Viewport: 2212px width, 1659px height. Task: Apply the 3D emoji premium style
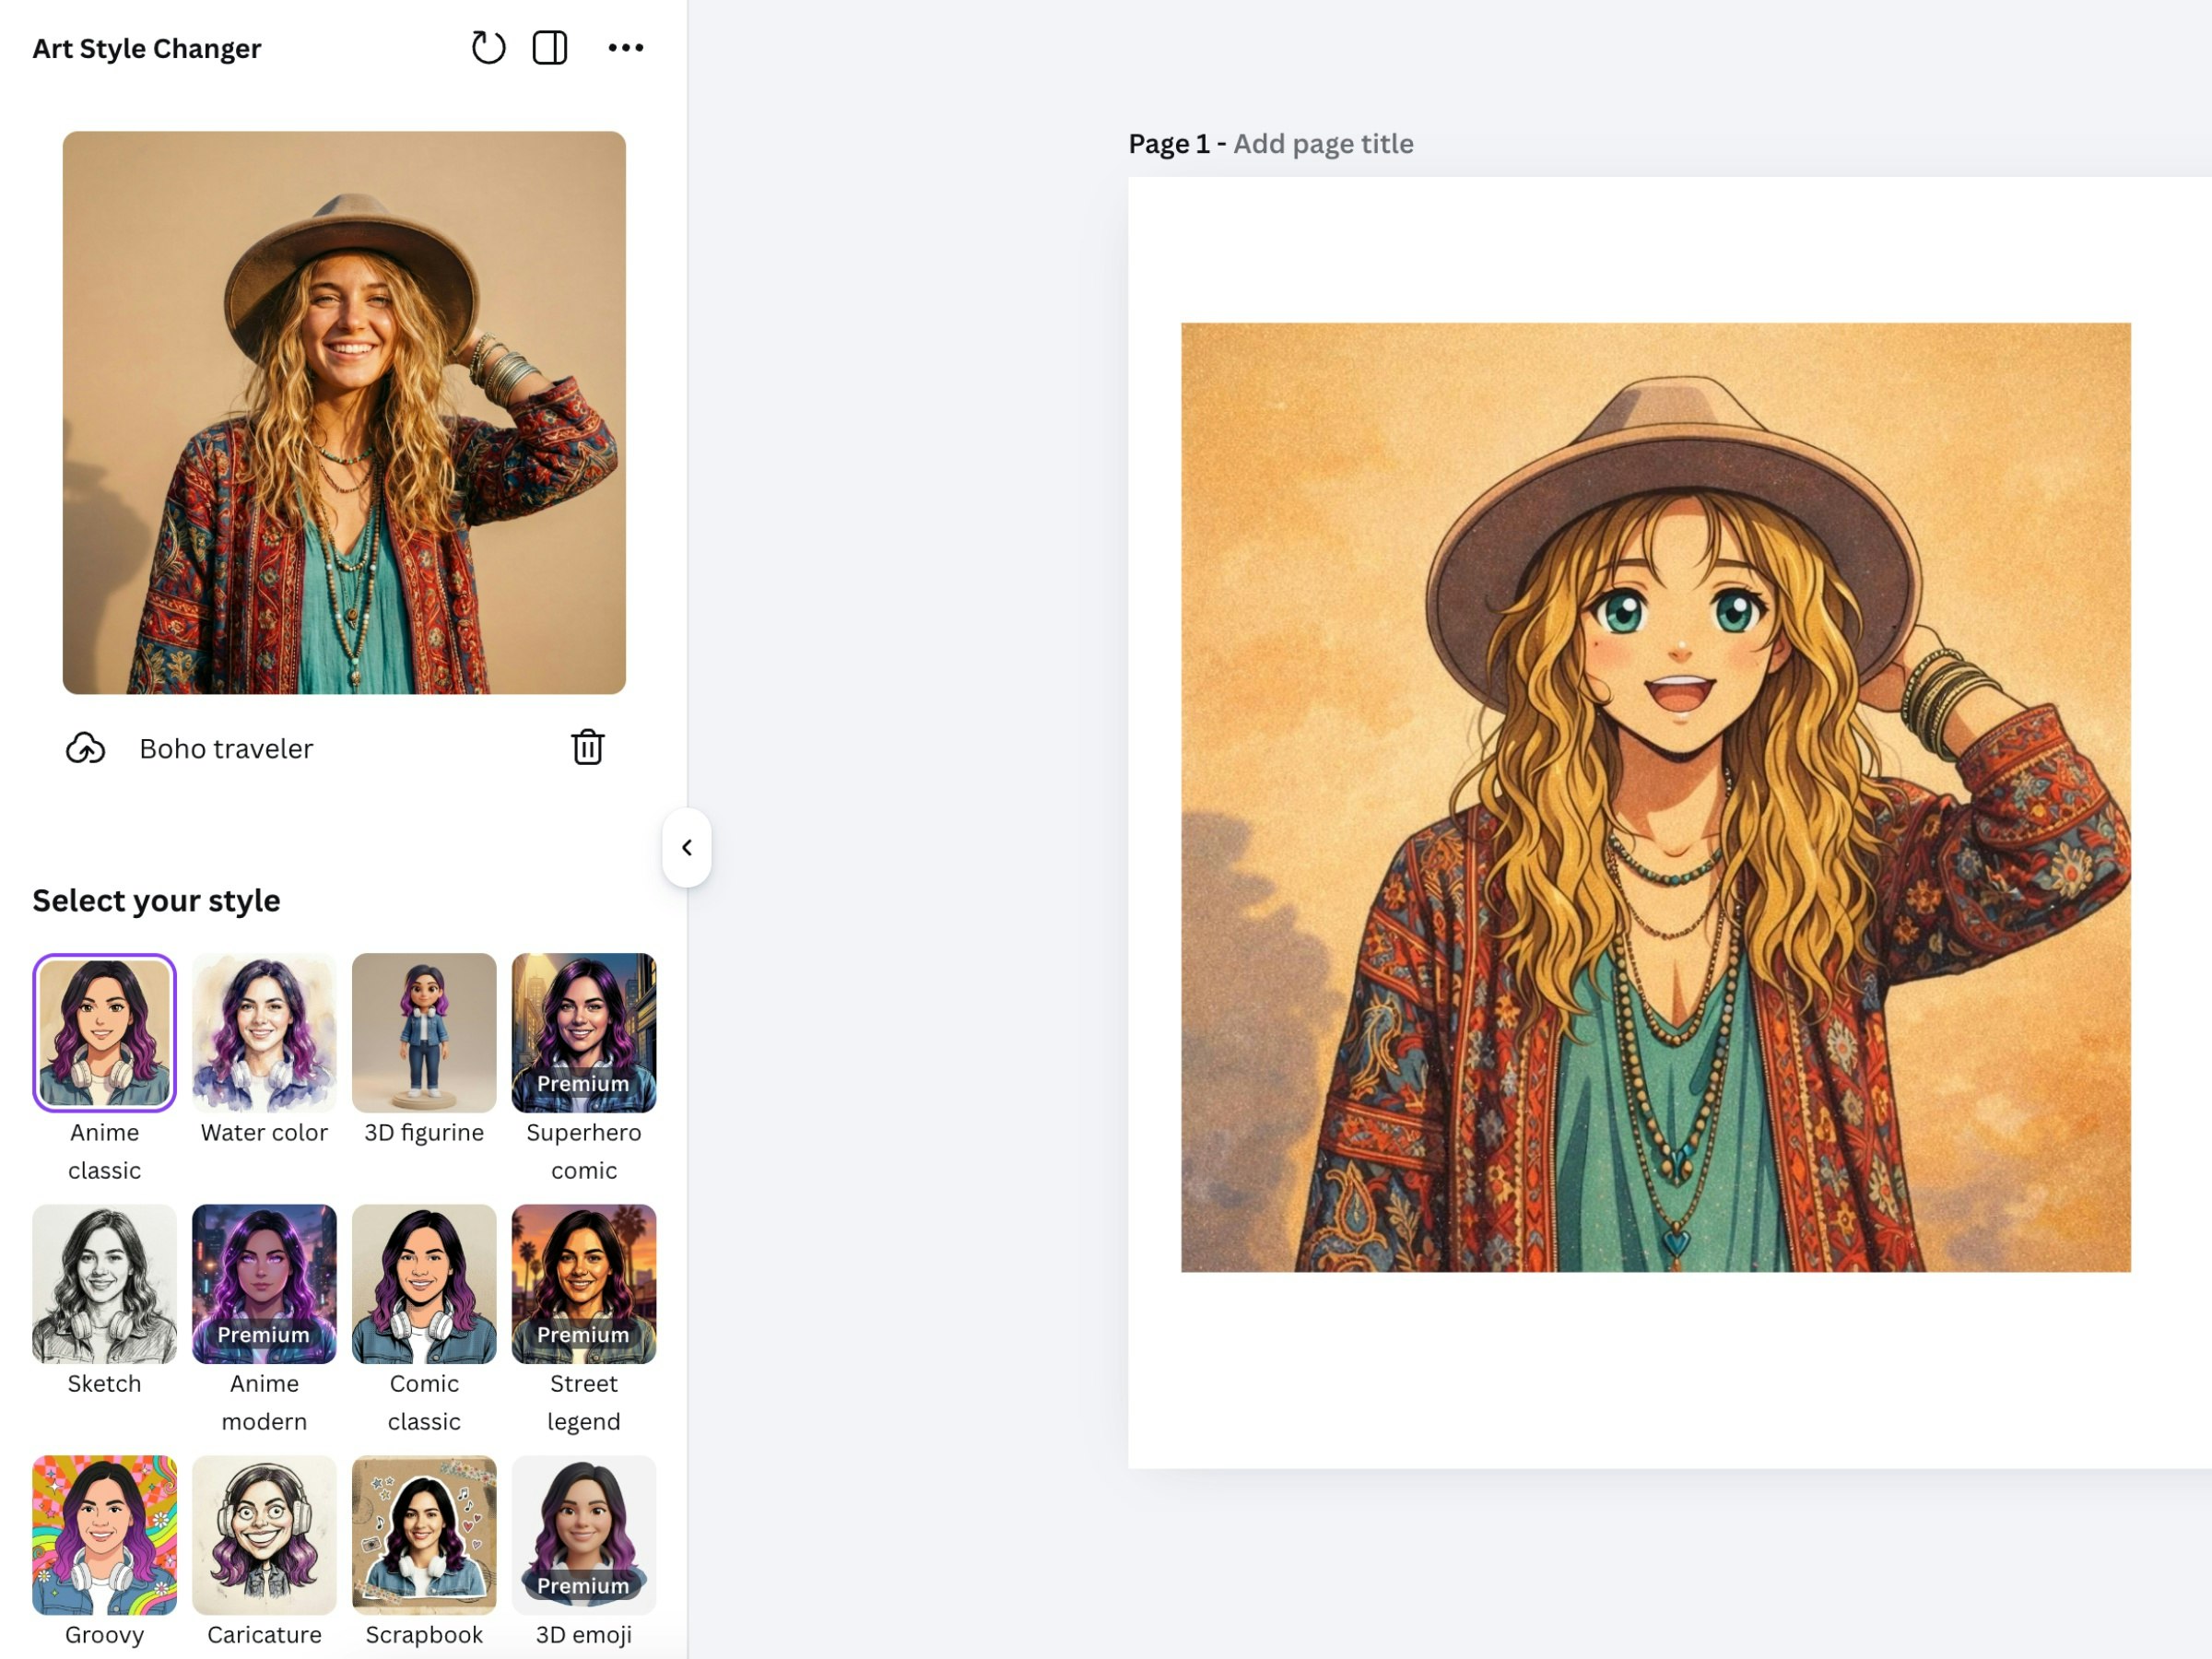pos(584,1535)
